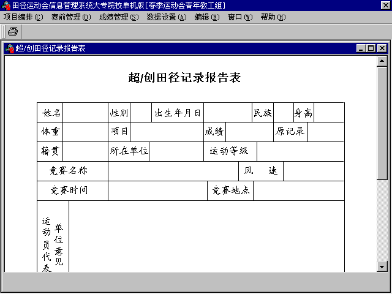Image resolution: width=392 pixels, height=294 pixels.
Task: Click the 竞赛名称 label cell
Action: pyautogui.click(x=72, y=171)
